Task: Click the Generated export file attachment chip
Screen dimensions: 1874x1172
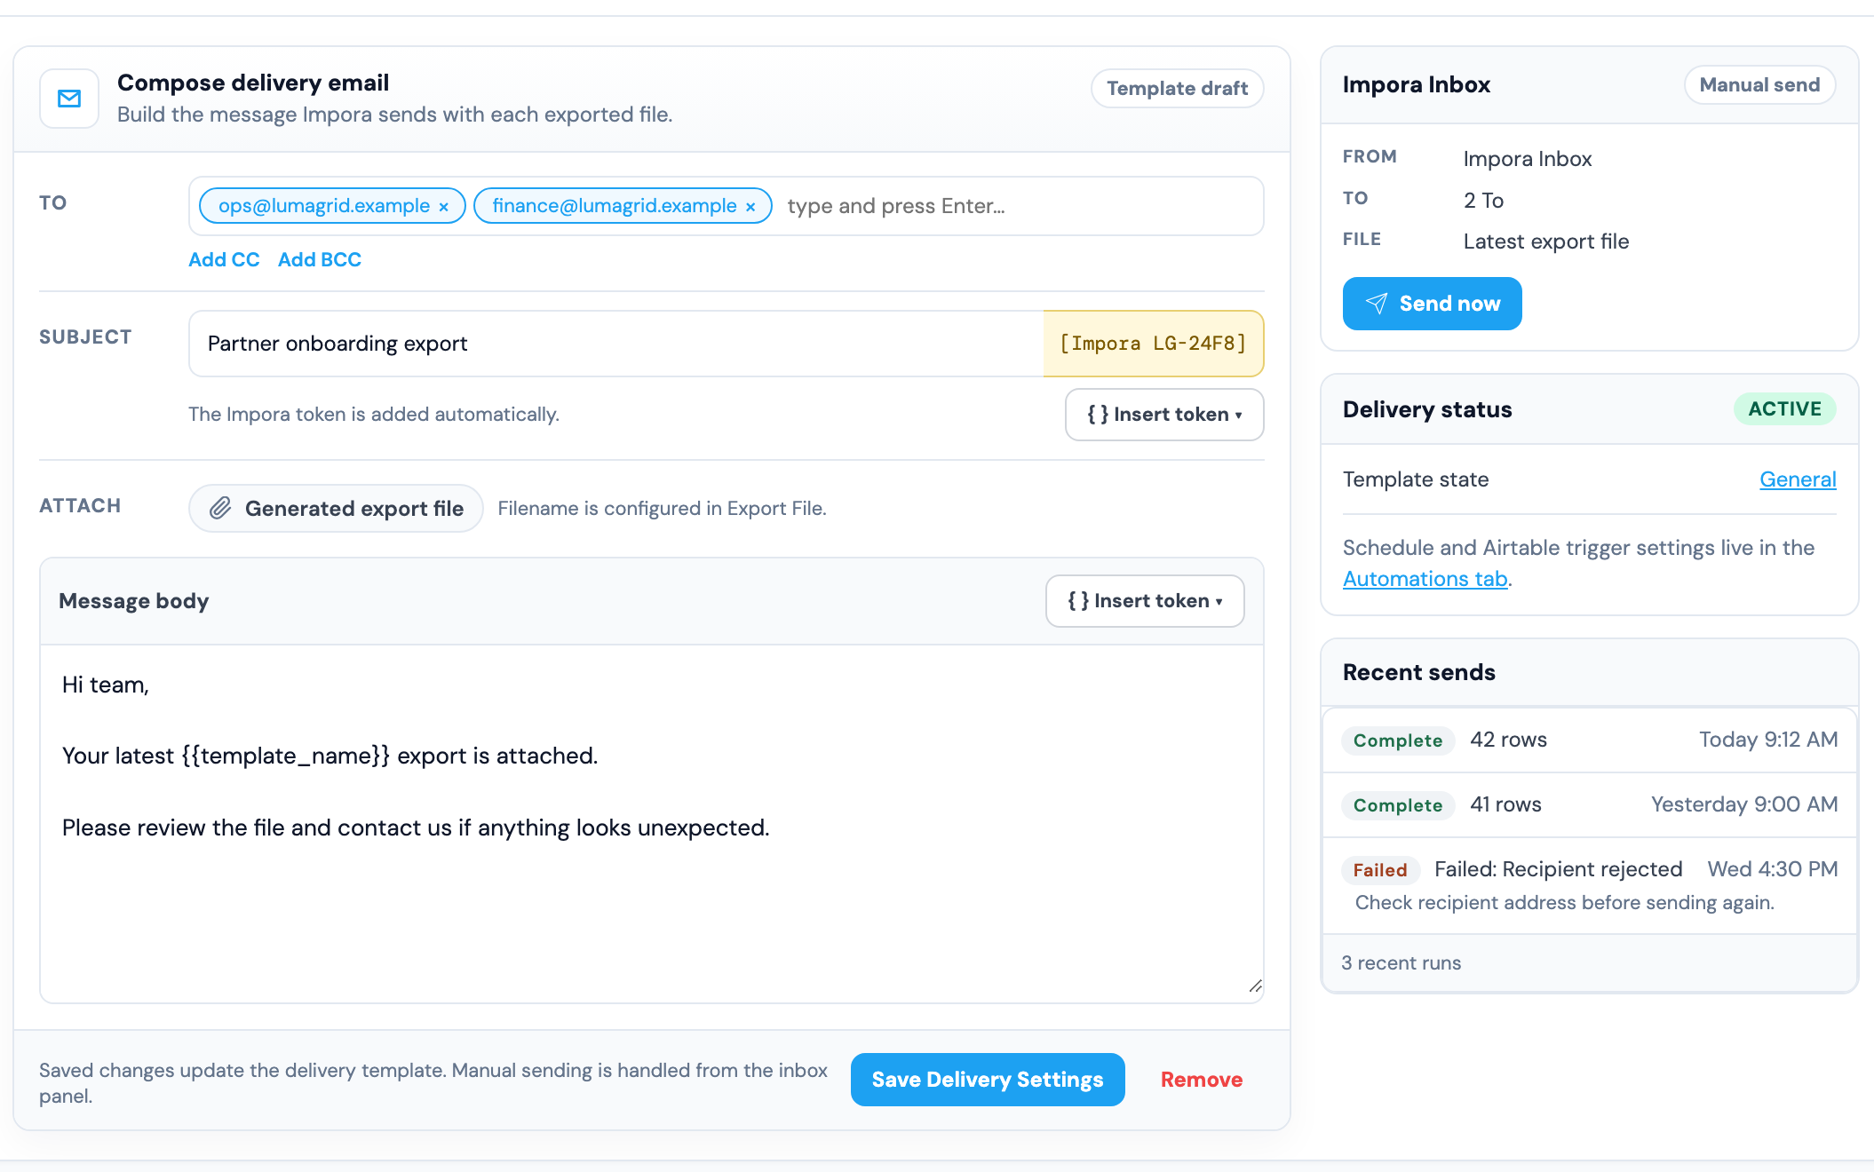Action: pyautogui.click(x=336, y=508)
